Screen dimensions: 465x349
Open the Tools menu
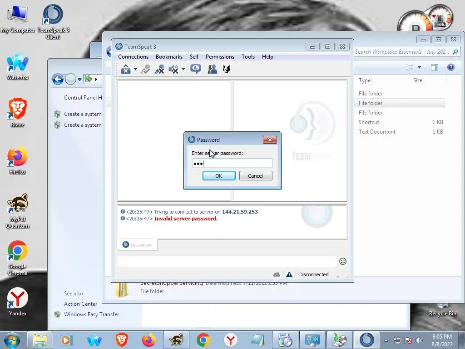pos(248,57)
